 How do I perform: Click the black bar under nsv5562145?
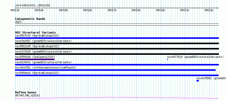point(117,49)
